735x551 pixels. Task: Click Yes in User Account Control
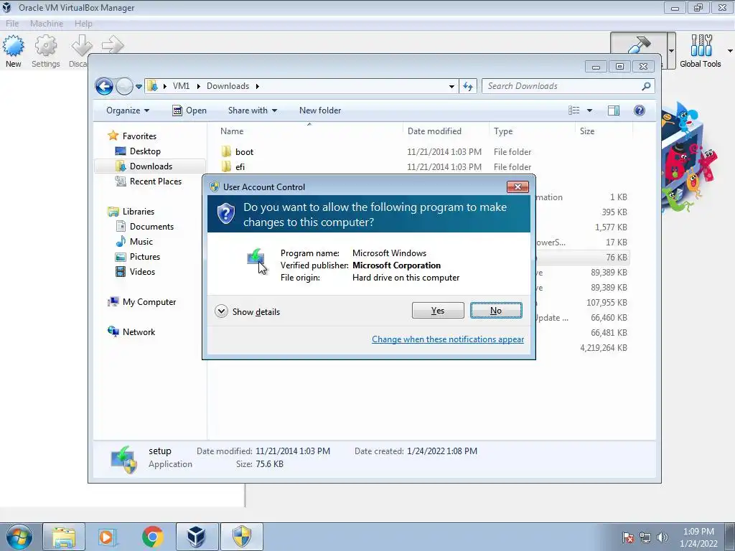pos(438,311)
